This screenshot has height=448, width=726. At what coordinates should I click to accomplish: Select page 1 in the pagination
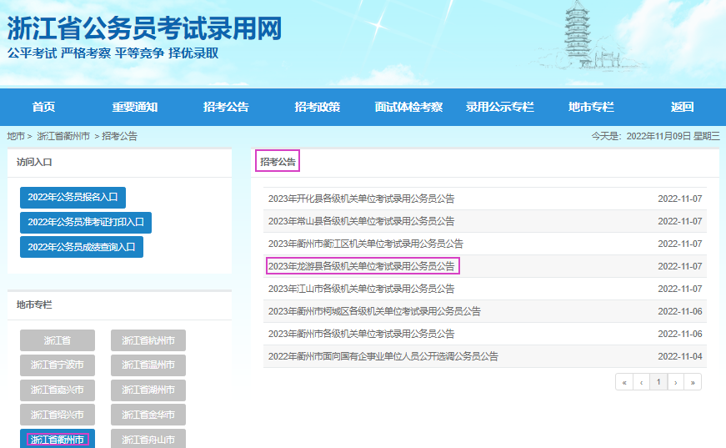(658, 382)
